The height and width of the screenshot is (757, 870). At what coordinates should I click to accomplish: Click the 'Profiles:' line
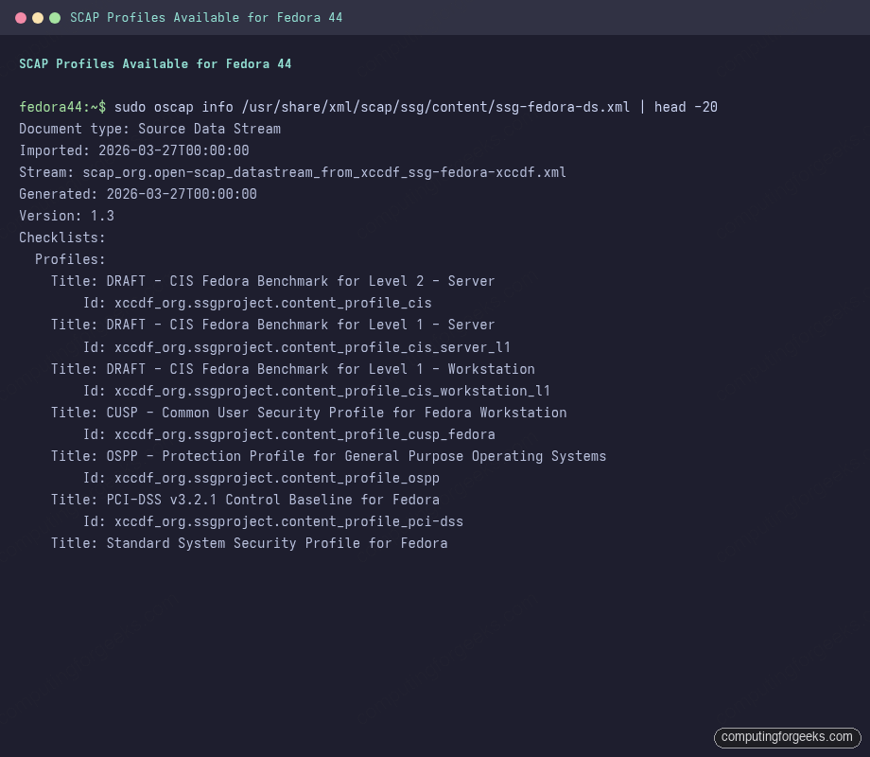point(70,259)
